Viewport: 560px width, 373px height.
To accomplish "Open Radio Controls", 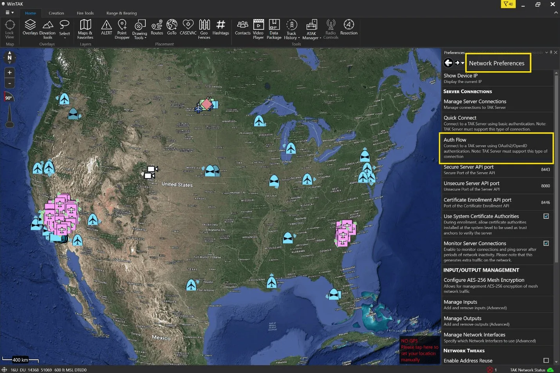I will [x=331, y=29].
